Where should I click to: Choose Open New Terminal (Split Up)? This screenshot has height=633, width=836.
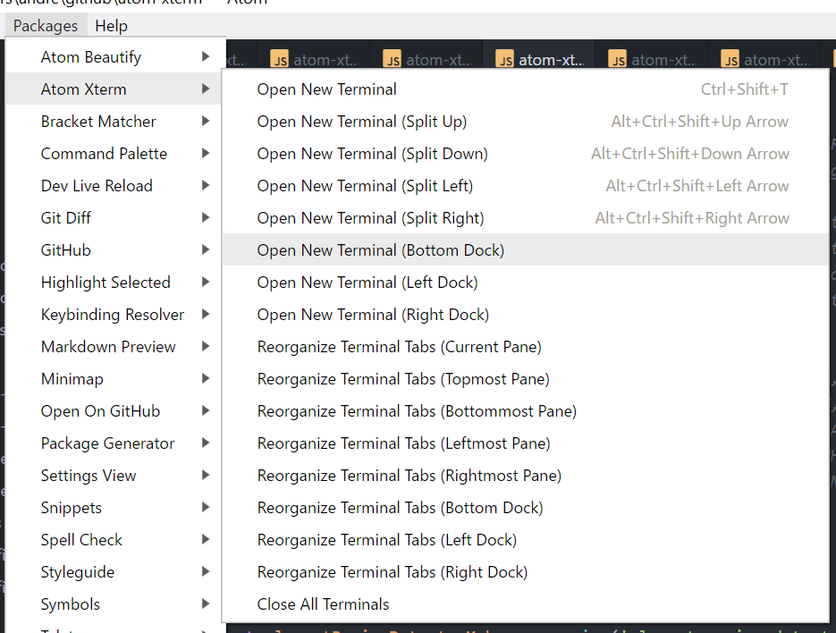pyautogui.click(x=525, y=122)
